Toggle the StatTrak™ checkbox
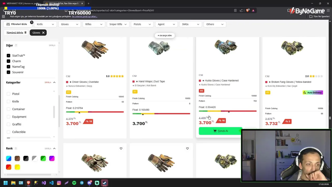 (9, 56)
